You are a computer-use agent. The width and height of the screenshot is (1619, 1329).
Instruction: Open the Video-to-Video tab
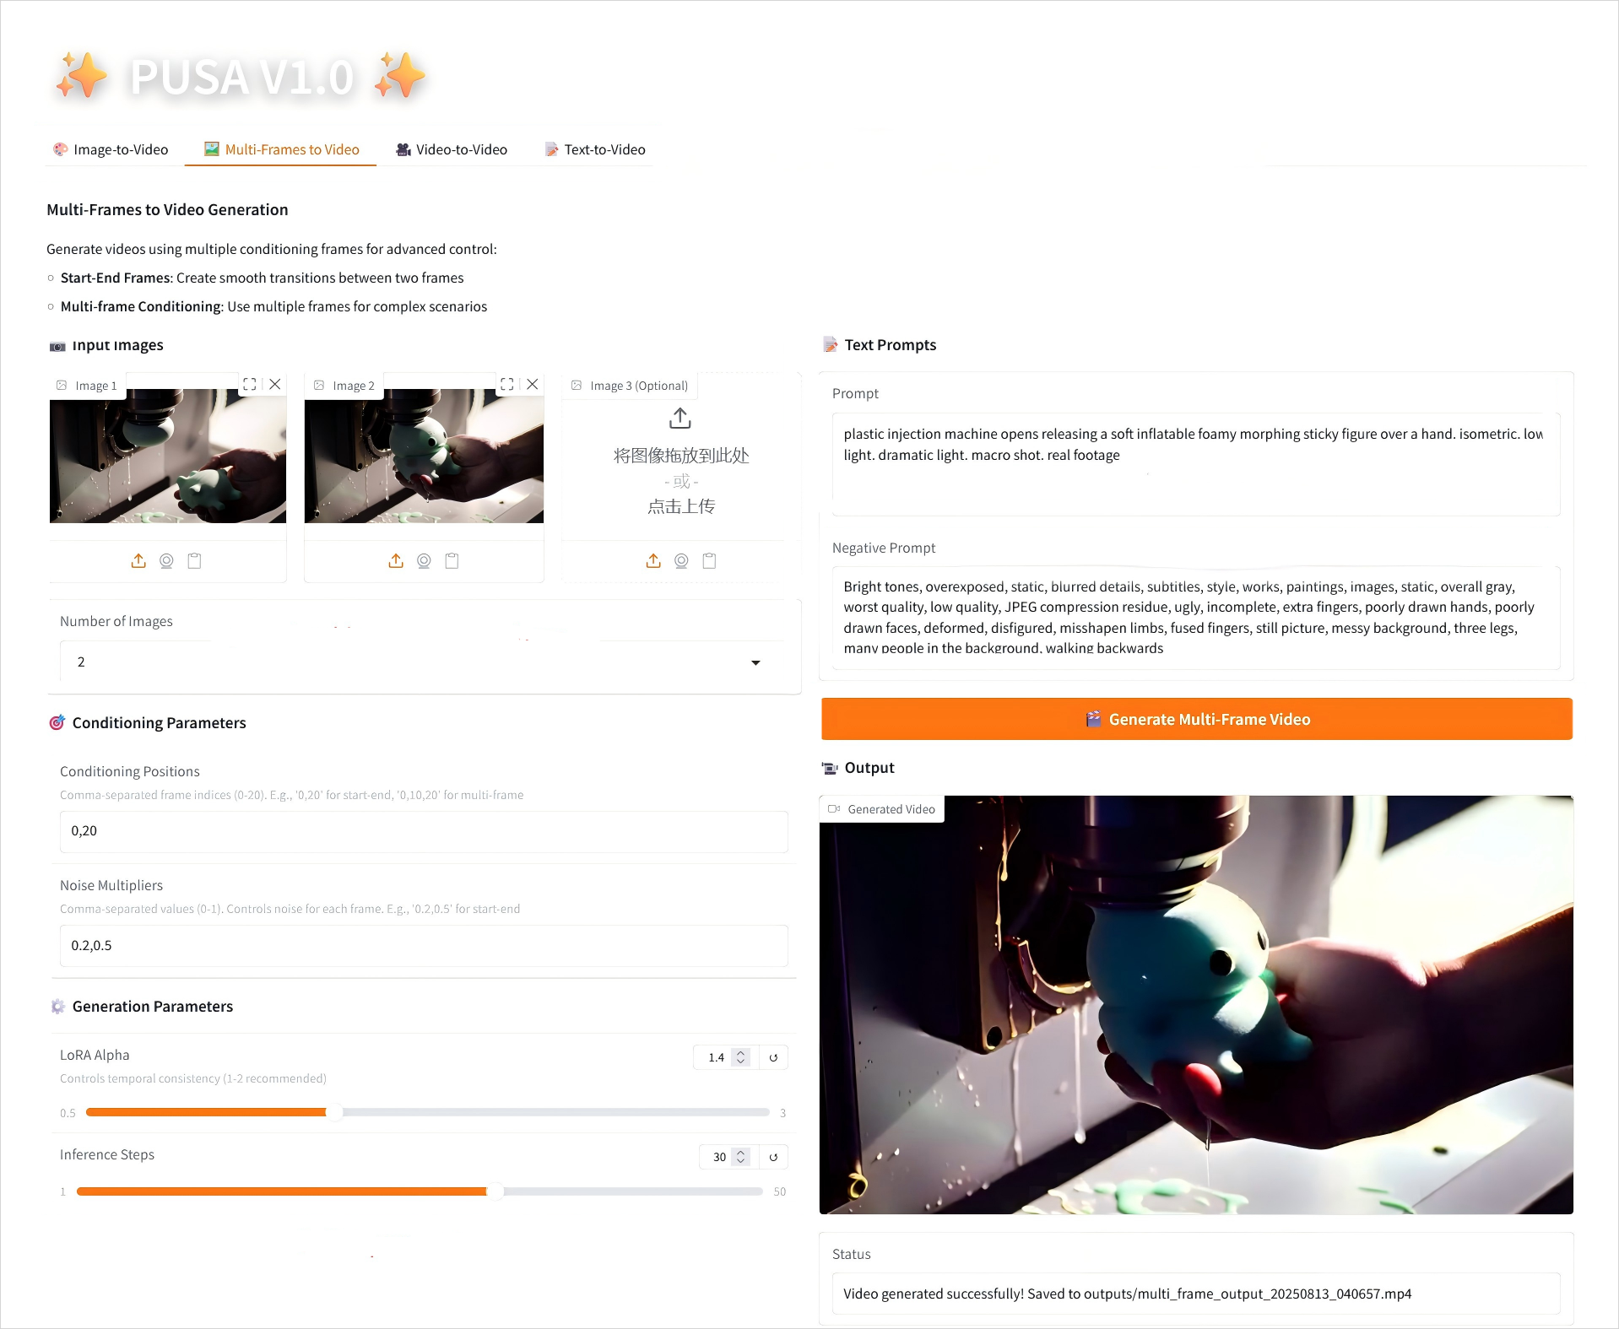coord(452,149)
